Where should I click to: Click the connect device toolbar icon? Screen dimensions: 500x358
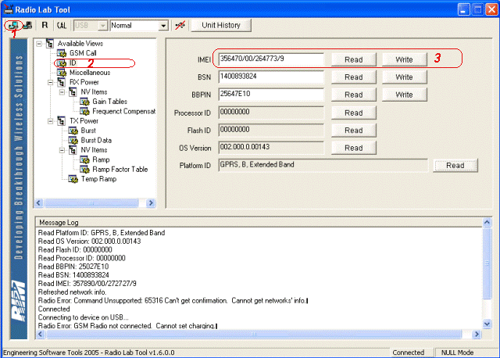[13, 26]
